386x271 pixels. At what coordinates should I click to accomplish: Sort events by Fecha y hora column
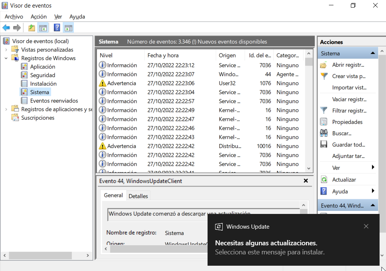click(x=163, y=56)
